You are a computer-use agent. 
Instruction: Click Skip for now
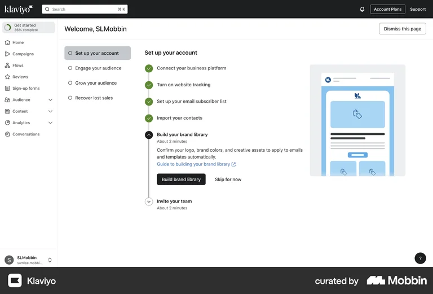tap(228, 179)
